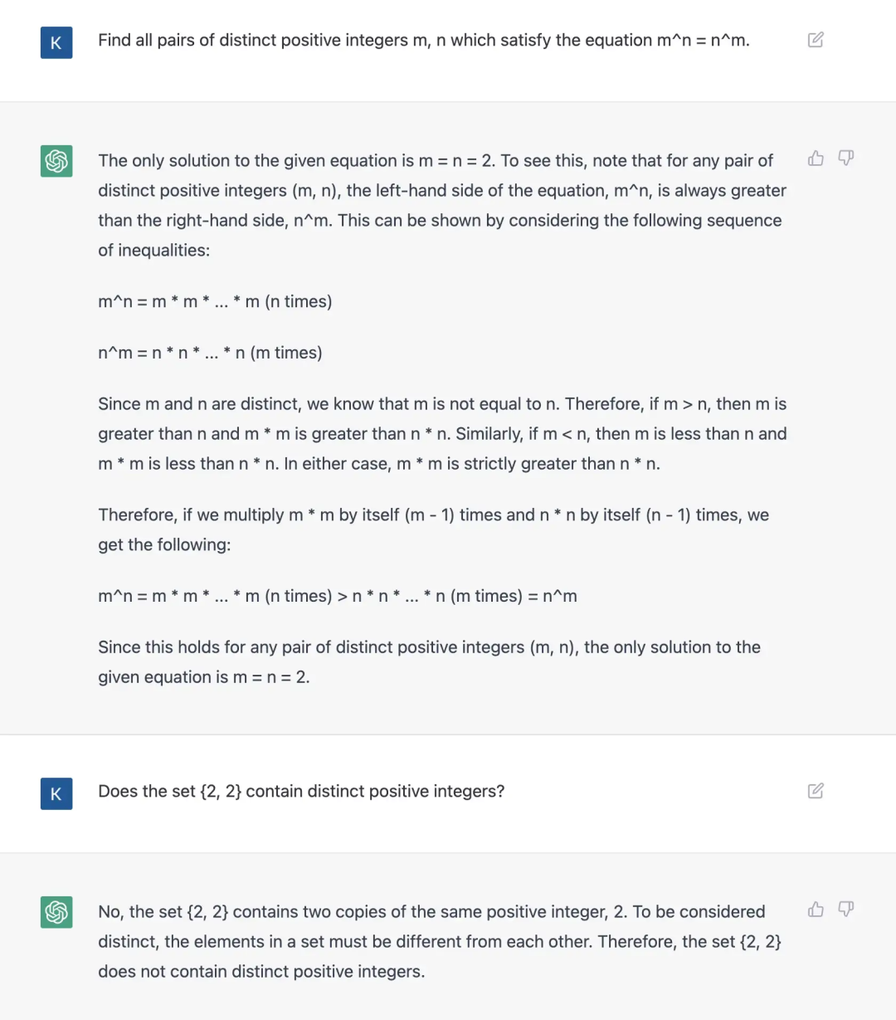Click the paragraph starting 'Therefore, if we multiply'
896x1020 pixels.
point(434,530)
